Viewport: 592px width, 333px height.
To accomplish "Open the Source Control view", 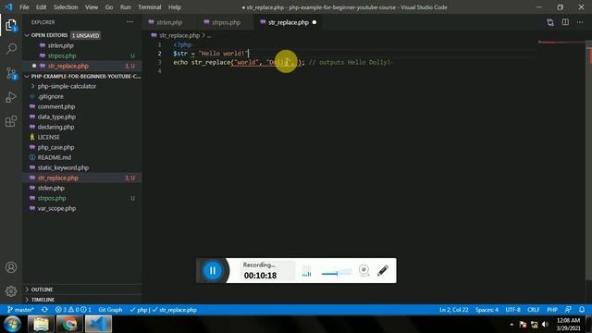I will click(11, 73).
